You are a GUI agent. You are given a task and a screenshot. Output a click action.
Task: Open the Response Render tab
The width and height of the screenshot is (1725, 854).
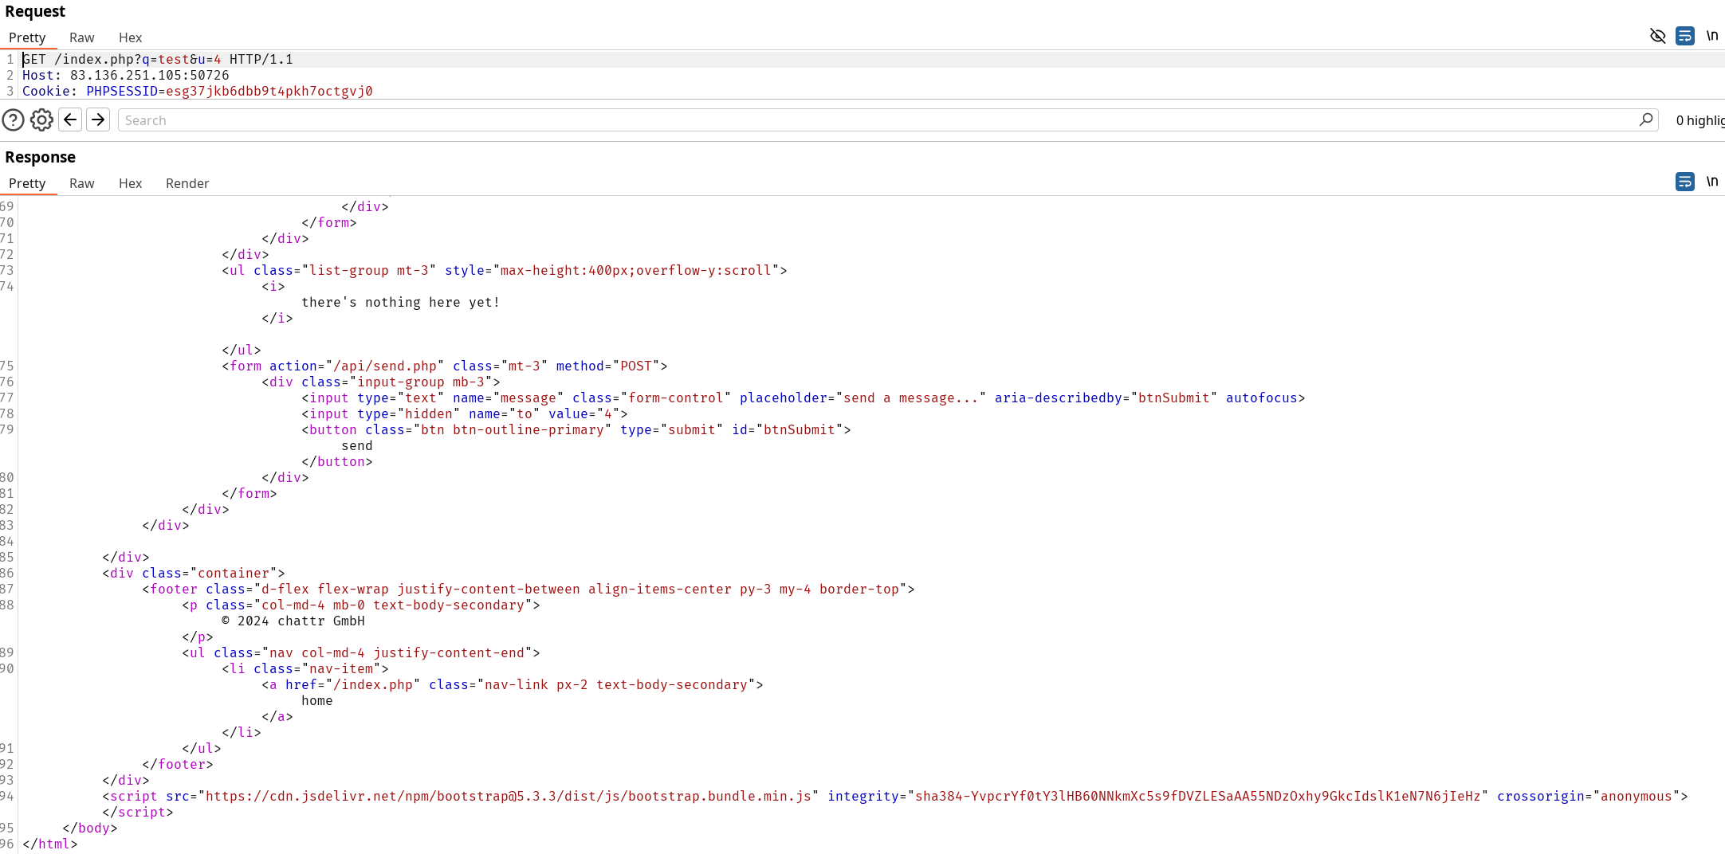[x=187, y=183]
